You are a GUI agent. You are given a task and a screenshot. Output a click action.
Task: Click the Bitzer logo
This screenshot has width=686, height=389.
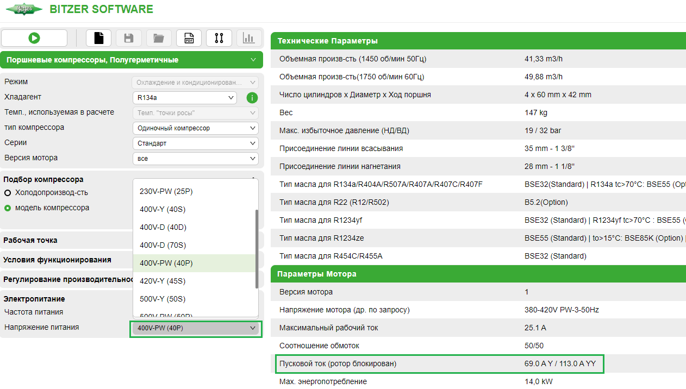(x=24, y=10)
